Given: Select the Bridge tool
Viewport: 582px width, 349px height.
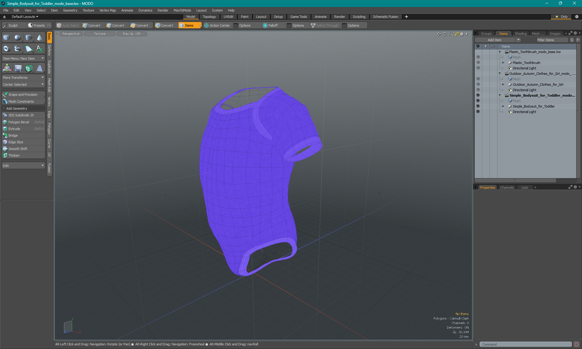Looking at the screenshot, I should coord(13,135).
